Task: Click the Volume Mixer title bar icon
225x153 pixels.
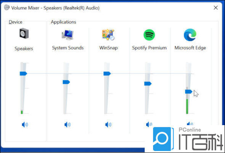Action: pyautogui.click(x=7, y=7)
